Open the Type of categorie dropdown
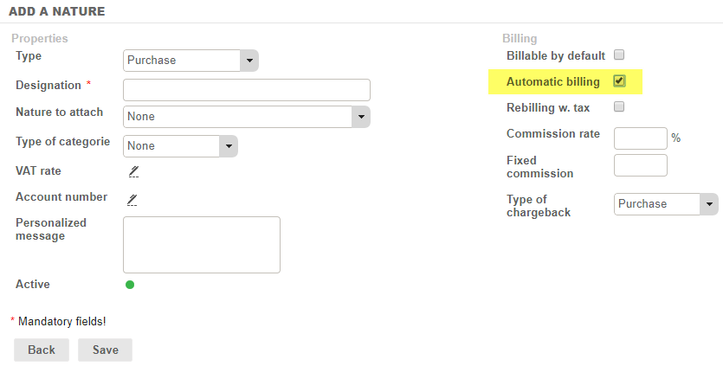 (180, 146)
